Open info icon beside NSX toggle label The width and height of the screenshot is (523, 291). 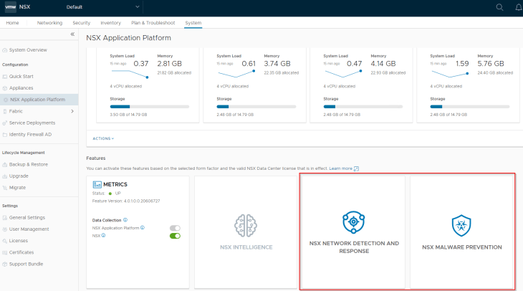[x=103, y=235]
